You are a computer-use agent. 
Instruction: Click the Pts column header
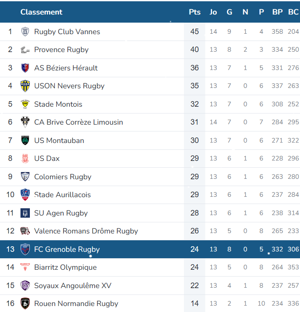coord(195,12)
